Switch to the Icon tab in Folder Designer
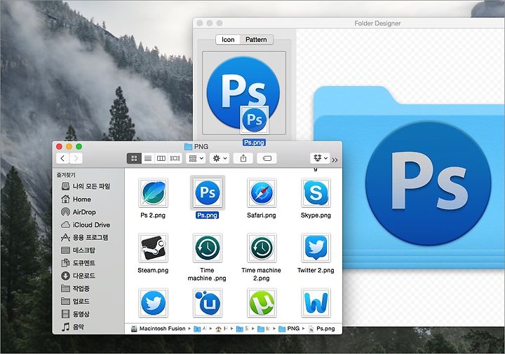Viewport: 505px width, 354px height. (x=229, y=39)
